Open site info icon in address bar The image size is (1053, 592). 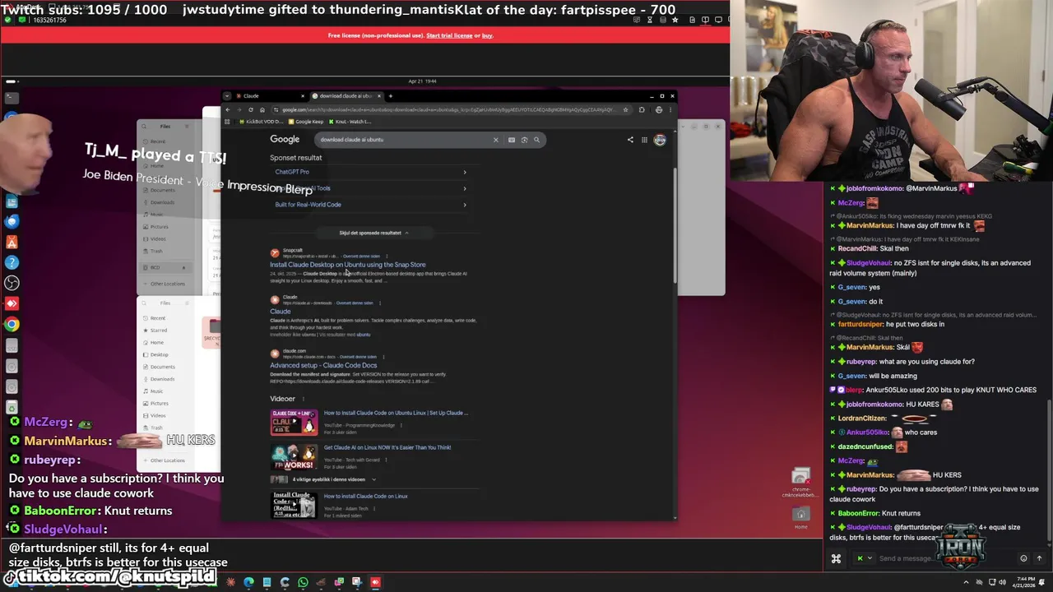(x=275, y=109)
